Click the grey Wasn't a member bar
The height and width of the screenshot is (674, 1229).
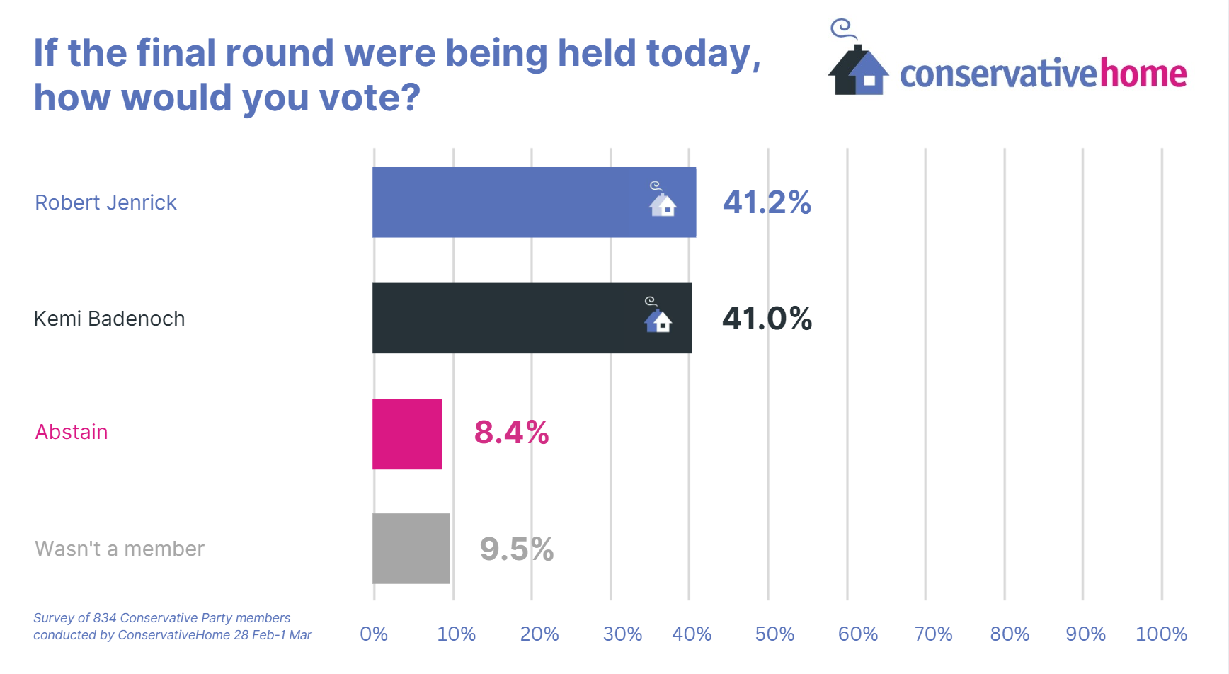click(x=411, y=549)
